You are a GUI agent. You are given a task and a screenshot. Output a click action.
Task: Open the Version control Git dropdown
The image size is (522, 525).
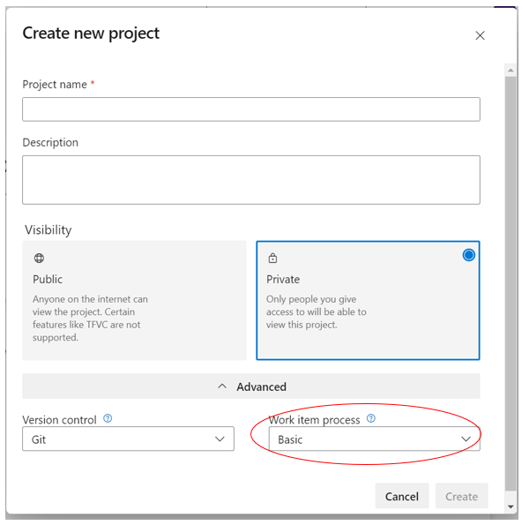pyautogui.click(x=128, y=439)
